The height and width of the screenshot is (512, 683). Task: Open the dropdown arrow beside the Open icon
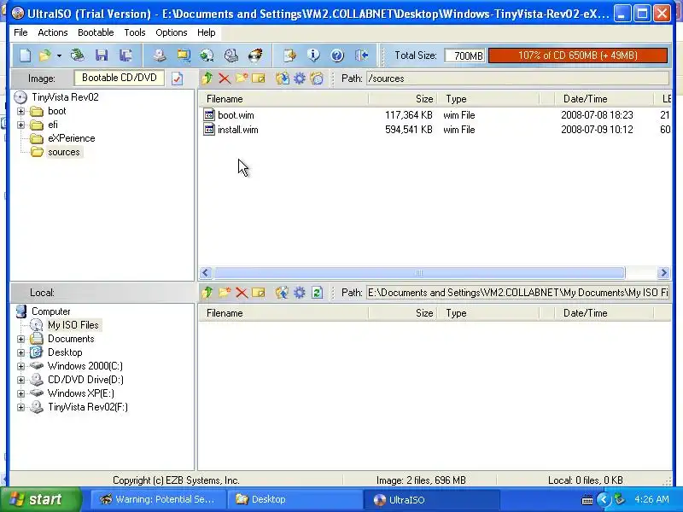coord(59,55)
